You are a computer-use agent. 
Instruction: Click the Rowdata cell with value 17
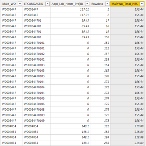[x=100, y=20]
